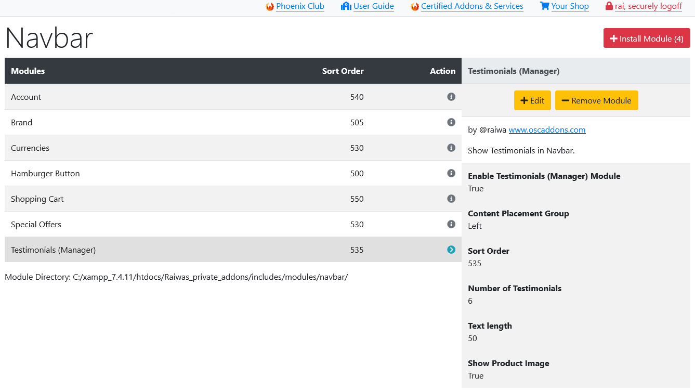695x390 pixels.
Task: Click the Navbar page heading
Action: tap(49, 38)
